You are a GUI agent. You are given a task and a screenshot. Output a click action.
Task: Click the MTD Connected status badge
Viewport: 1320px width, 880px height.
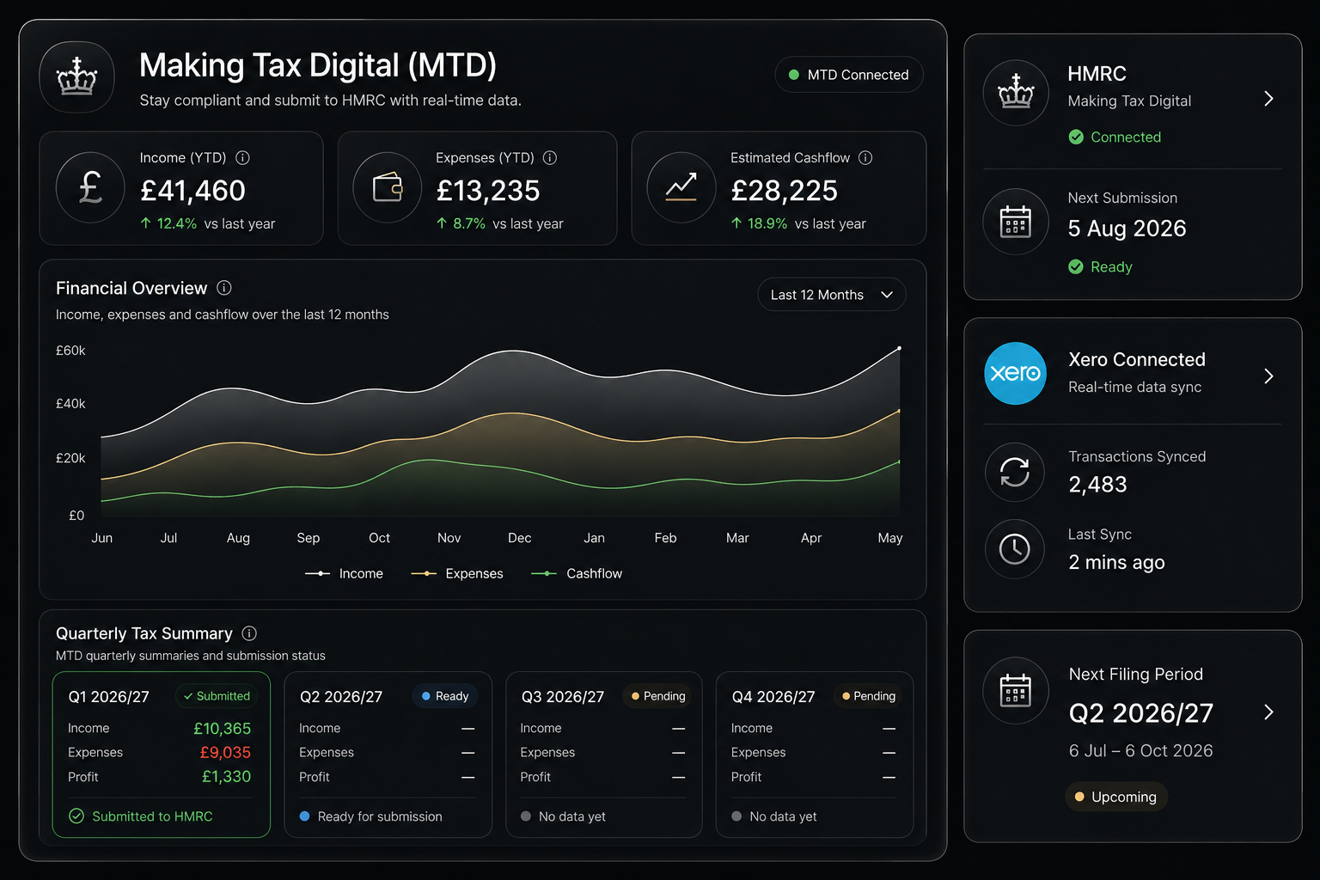coord(849,75)
